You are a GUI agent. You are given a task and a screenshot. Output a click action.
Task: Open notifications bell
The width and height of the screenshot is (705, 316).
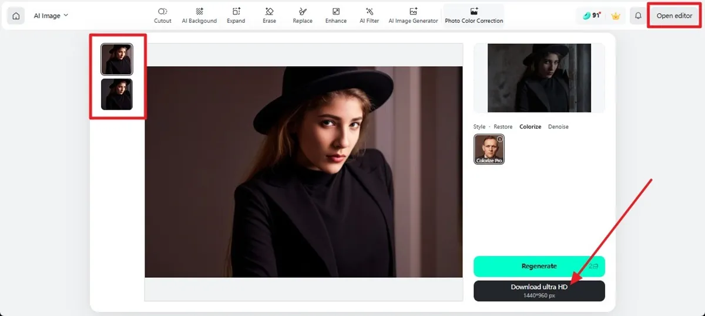(638, 16)
